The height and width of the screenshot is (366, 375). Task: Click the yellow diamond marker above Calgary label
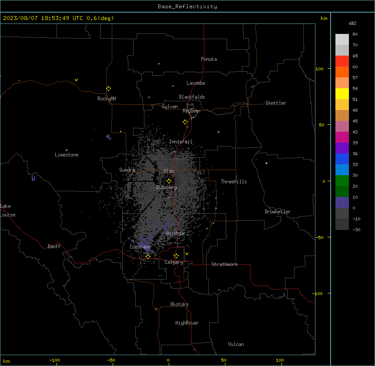pos(176,256)
